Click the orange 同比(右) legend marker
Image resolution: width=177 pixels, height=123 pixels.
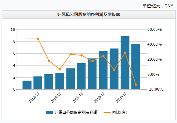tap(107, 112)
